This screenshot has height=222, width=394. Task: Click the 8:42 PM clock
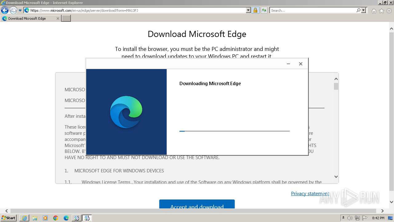(378, 218)
